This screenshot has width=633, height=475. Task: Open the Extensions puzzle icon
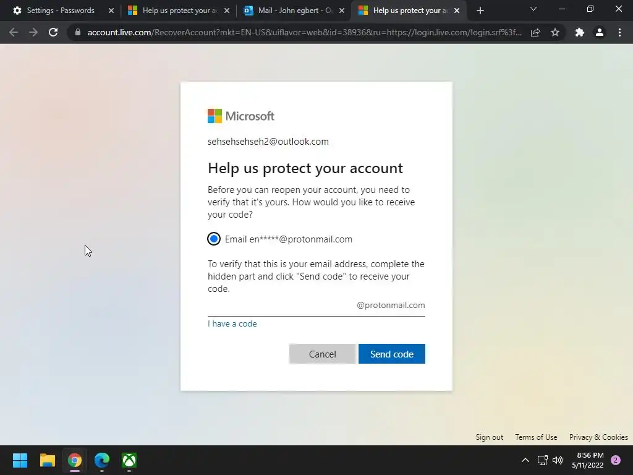coord(580,32)
